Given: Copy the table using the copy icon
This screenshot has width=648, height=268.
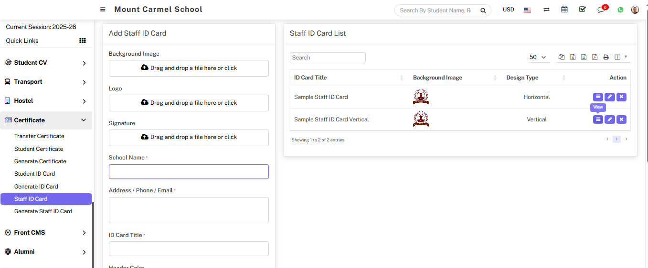Looking at the screenshot, I should (x=562, y=57).
